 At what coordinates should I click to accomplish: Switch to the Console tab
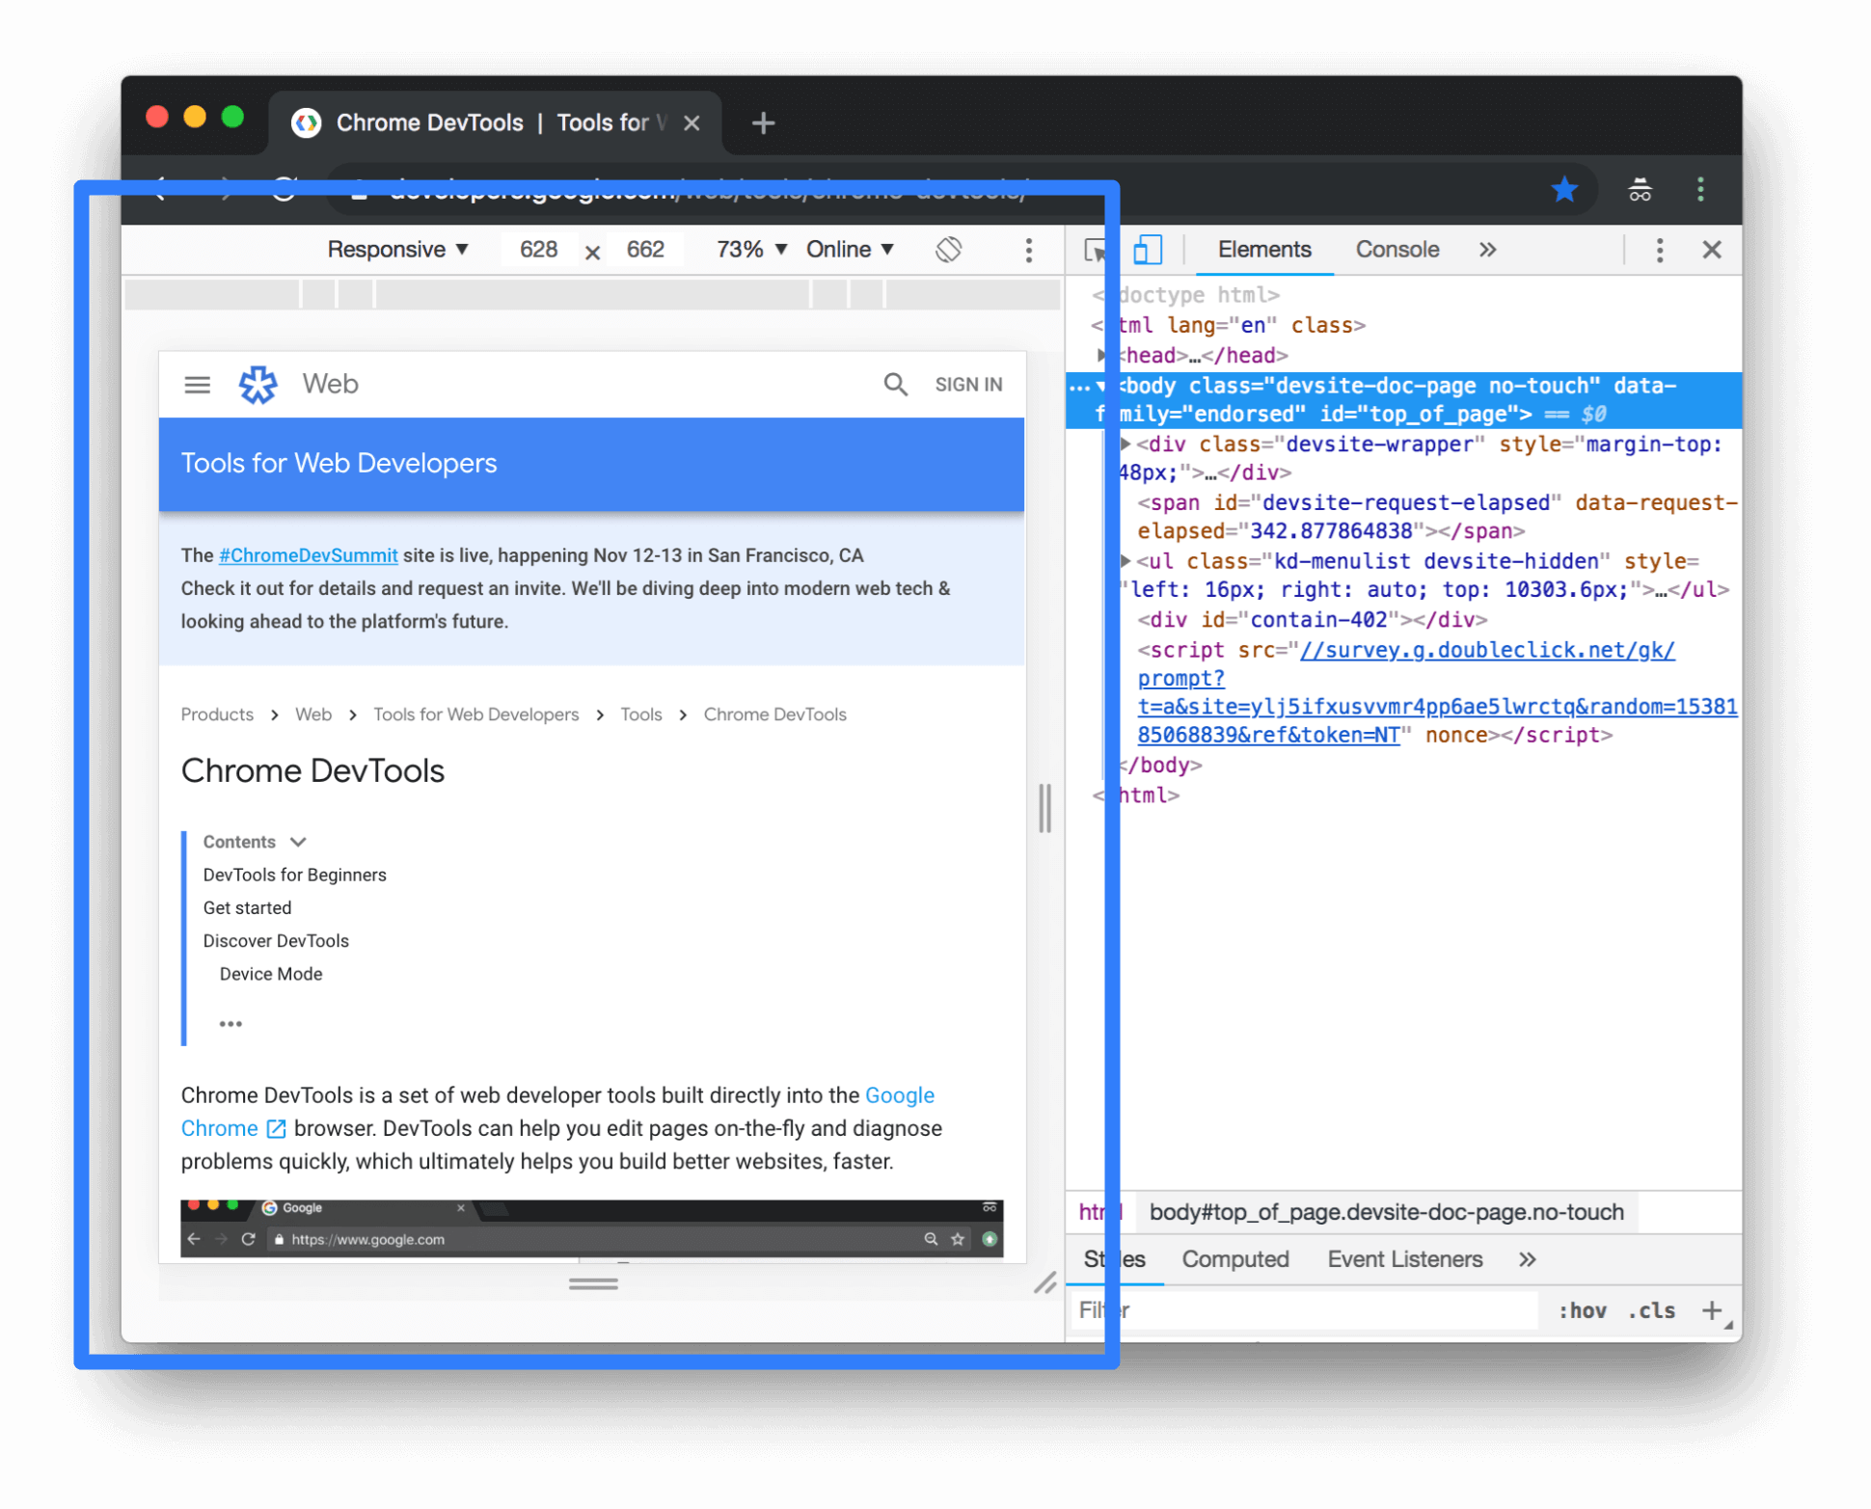(1396, 250)
